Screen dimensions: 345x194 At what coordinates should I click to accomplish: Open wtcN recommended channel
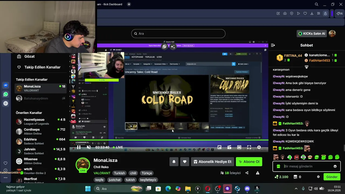click(41, 171)
